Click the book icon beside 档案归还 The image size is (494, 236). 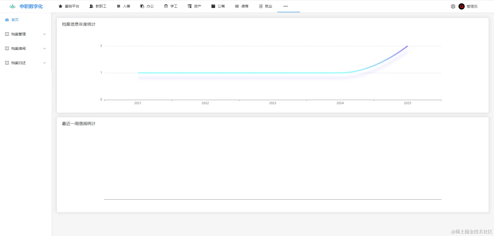(7, 63)
